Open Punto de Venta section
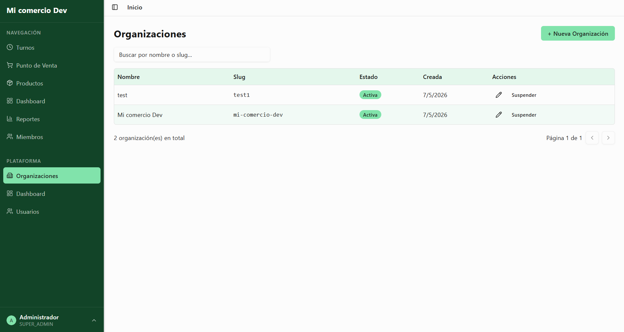This screenshot has width=624, height=332. point(52,65)
